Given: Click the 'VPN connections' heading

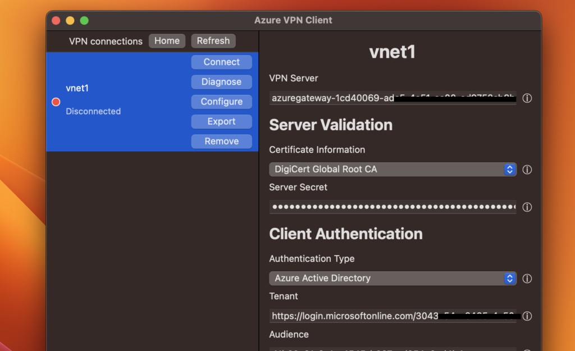Looking at the screenshot, I should (106, 41).
